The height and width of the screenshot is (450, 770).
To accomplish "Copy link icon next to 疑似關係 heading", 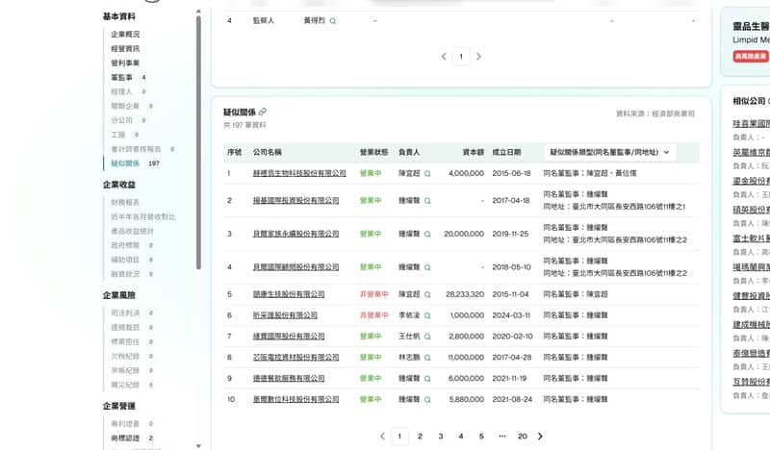I will (x=263, y=112).
